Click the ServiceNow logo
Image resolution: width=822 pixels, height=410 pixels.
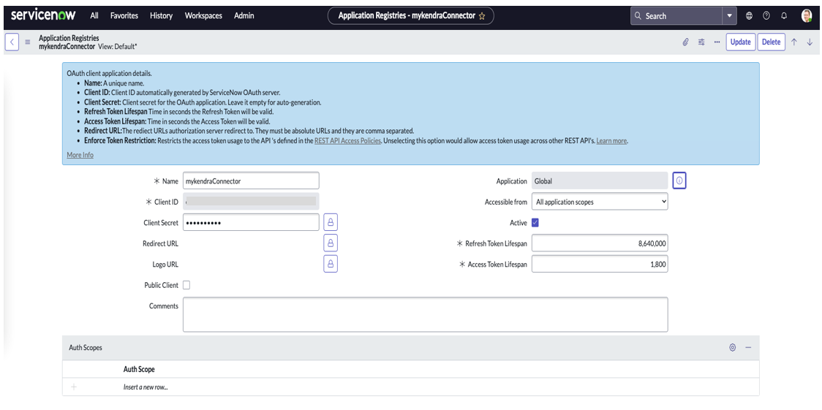point(43,15)
